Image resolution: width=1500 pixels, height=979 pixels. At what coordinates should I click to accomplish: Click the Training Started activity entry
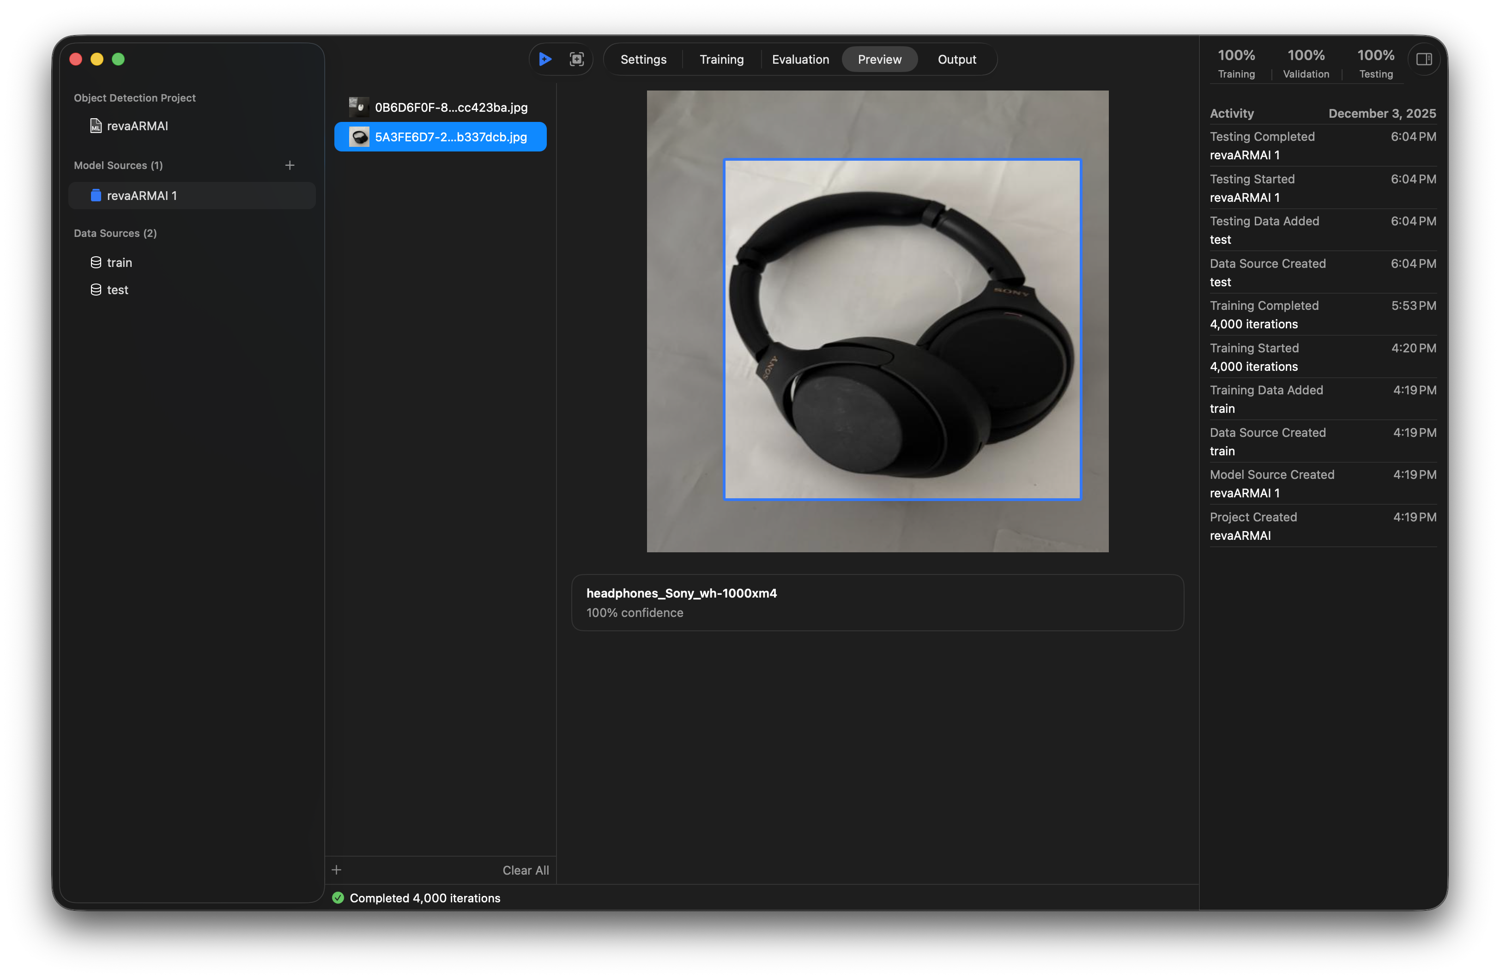1323,357
